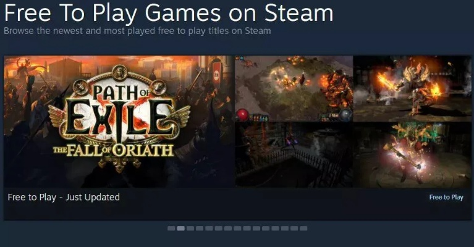Screen dimensions: 474x247
Task: Switch to the fifth carousel page dot
Action: (x=209, y=228)
